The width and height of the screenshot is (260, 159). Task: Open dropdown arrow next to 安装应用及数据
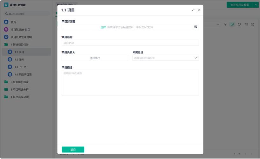coord(256,5)
